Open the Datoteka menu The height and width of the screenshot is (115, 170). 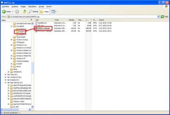6,7
